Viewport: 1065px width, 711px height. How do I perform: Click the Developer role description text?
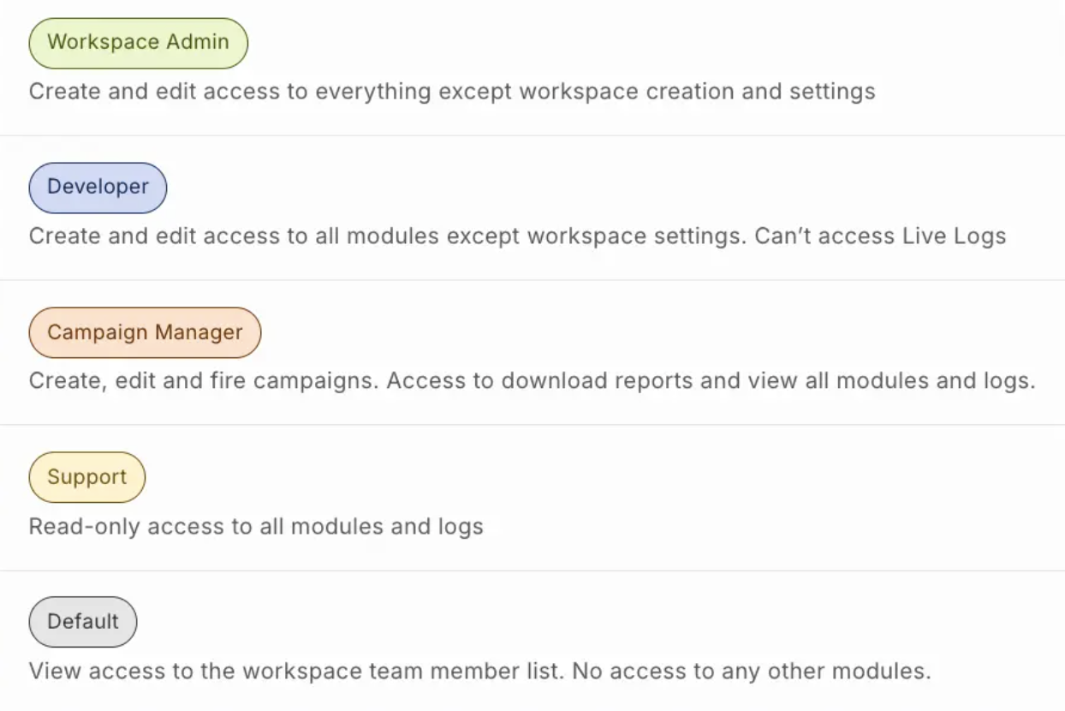point(517,236)
